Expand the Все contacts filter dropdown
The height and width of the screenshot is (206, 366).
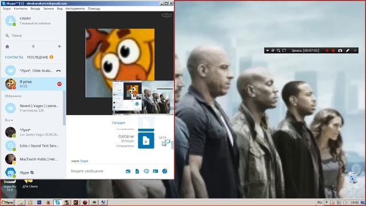tap(9, 120)
